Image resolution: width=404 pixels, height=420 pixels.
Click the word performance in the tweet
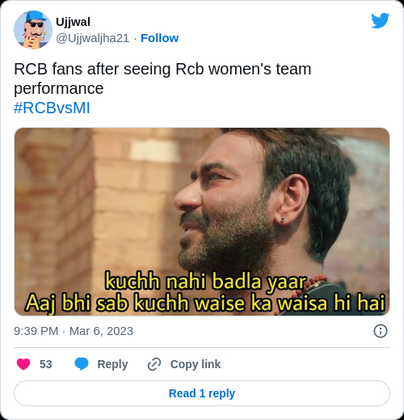tap(59, 88)
